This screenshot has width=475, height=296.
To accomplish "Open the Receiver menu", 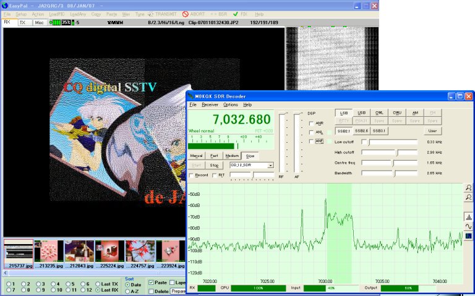I will (210, 104).
